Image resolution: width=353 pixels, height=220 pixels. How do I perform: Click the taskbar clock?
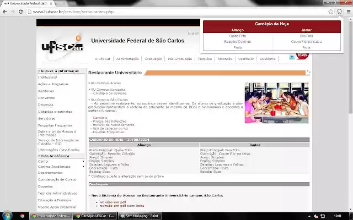click(x=338, y=216)
